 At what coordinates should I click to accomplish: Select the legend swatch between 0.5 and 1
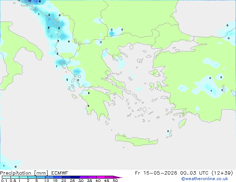coord(15,177)
